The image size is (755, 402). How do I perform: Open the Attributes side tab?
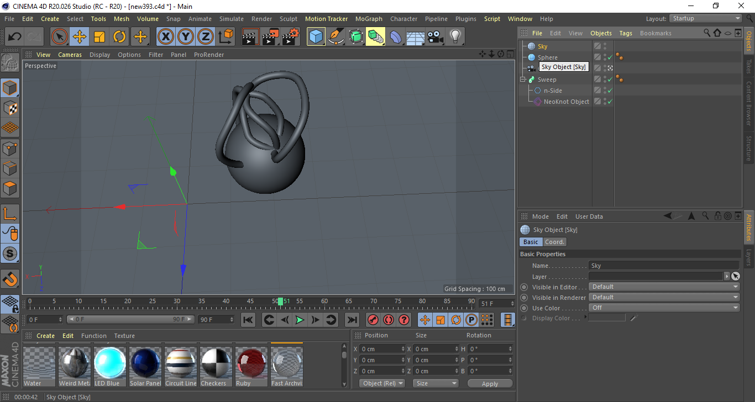(x=749, y=228)
